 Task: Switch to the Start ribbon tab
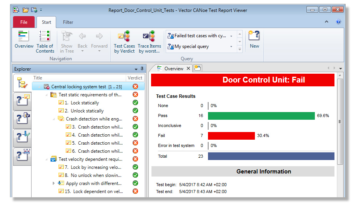pyautogui.click(x=46, y=22)
